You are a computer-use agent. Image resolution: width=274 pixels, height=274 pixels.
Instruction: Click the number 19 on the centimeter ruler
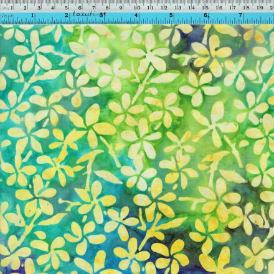pos(260,8)
